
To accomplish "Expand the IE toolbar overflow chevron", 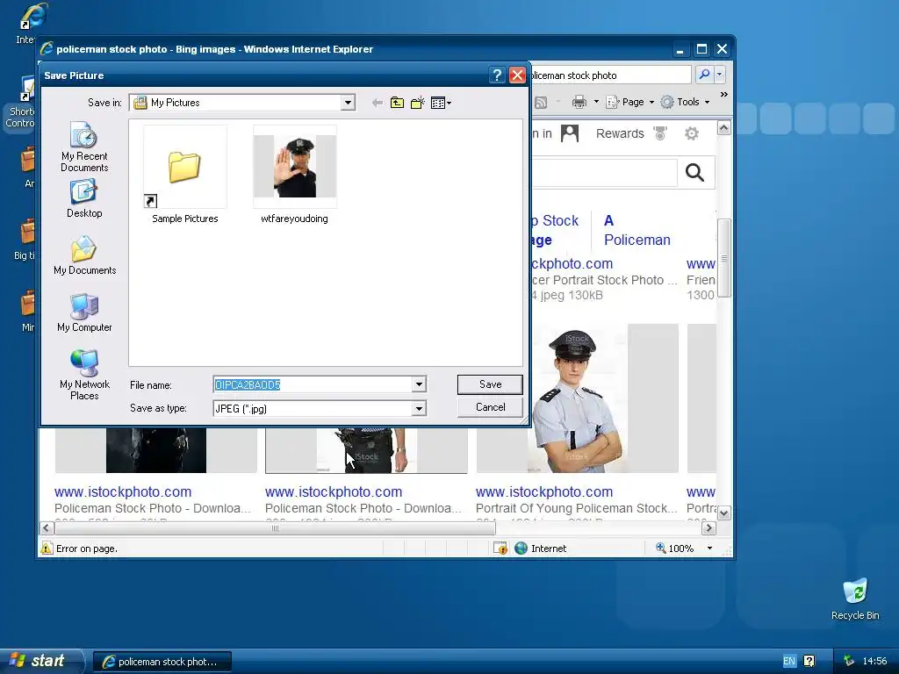I will coord(724,95).
